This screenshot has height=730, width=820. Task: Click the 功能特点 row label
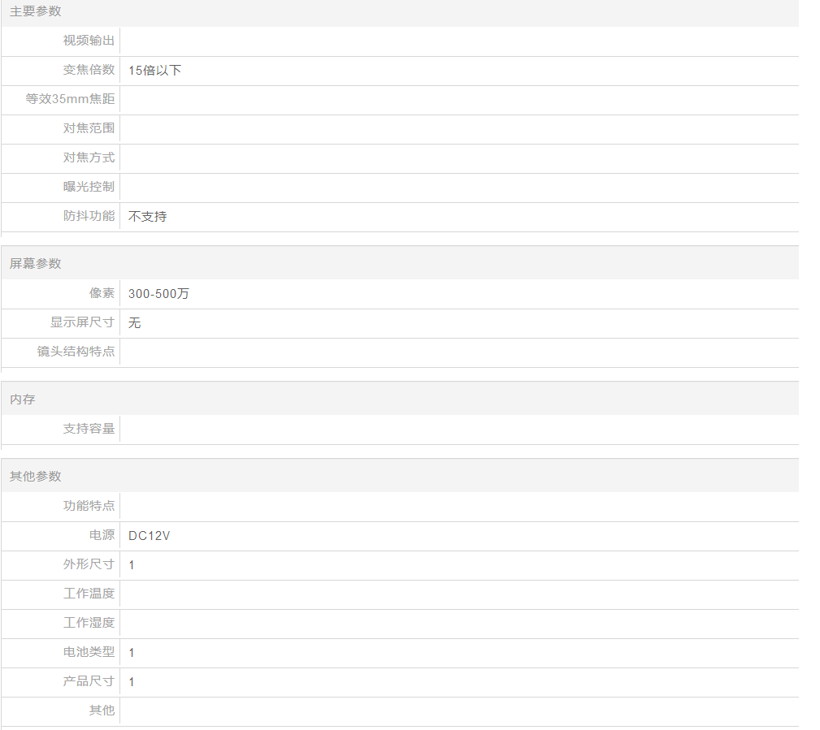point(89,506)
